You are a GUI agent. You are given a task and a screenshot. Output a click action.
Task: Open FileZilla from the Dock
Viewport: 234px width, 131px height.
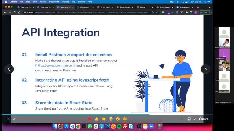click(x=125, y=126)
